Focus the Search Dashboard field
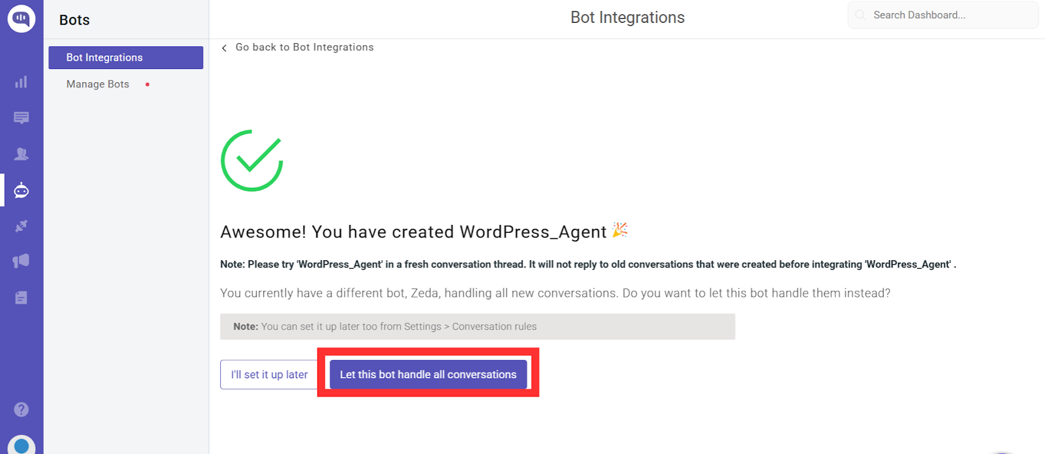Image resolution: width=1045 pixels, height=454 pixels. [x=942, y=15]
